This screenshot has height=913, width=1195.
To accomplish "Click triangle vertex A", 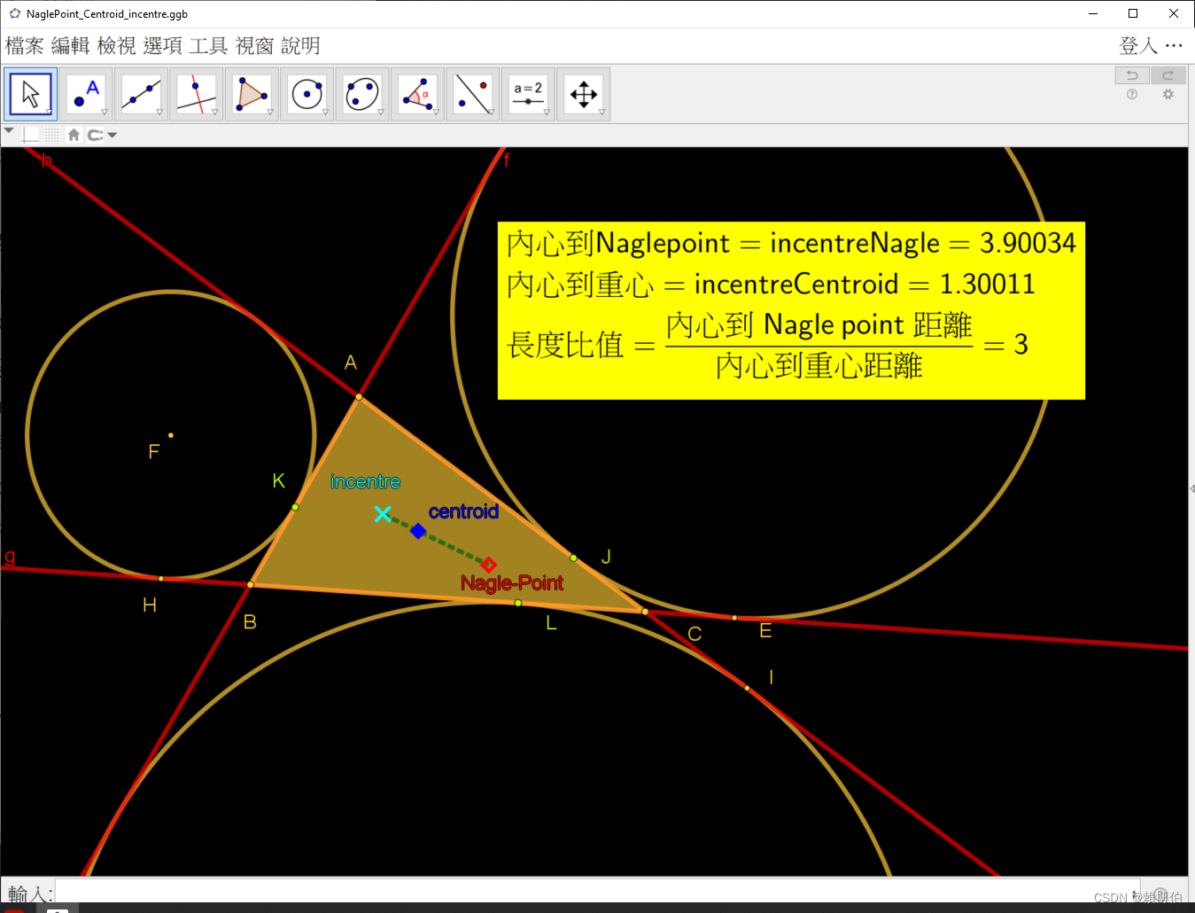I will 359,396.
